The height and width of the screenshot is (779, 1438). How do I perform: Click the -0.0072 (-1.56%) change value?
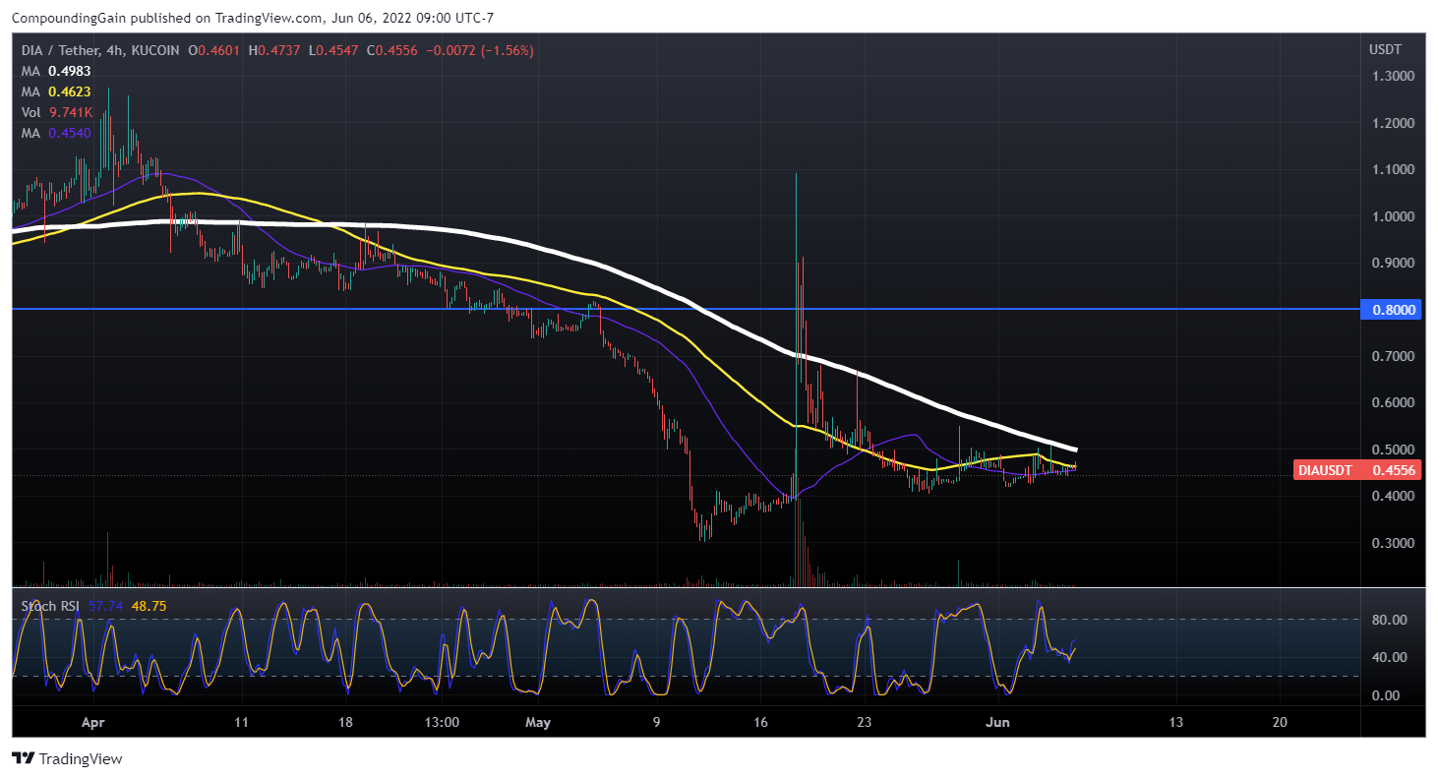point(481,50)
